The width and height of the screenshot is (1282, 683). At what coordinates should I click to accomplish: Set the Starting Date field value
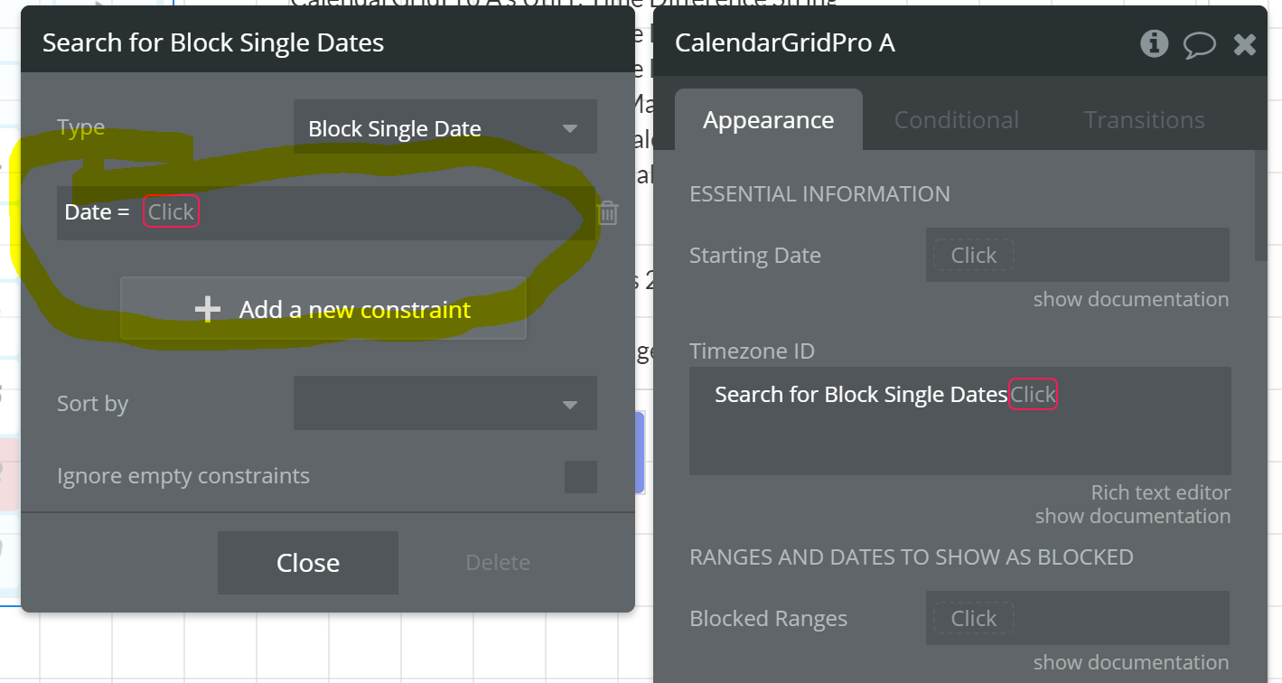pos(974,256)
